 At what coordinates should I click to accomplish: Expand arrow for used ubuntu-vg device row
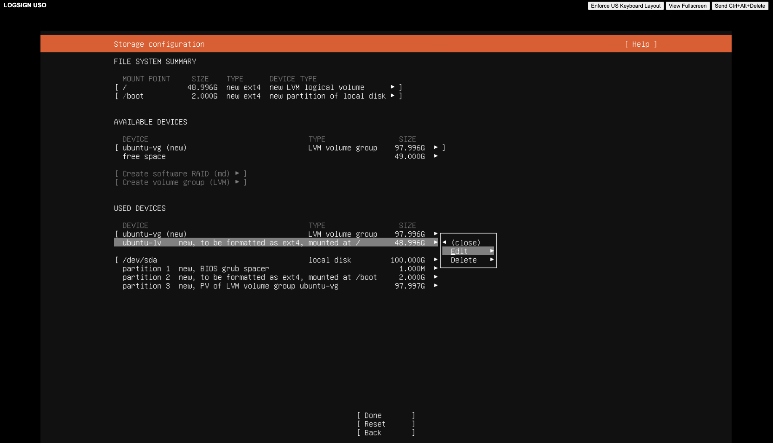point(436,234)
